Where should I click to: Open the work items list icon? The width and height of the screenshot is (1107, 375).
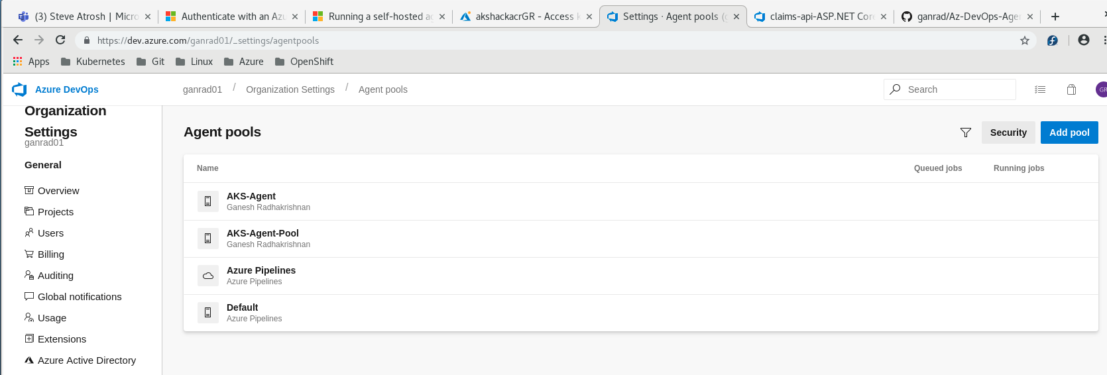coord(1040,89)
